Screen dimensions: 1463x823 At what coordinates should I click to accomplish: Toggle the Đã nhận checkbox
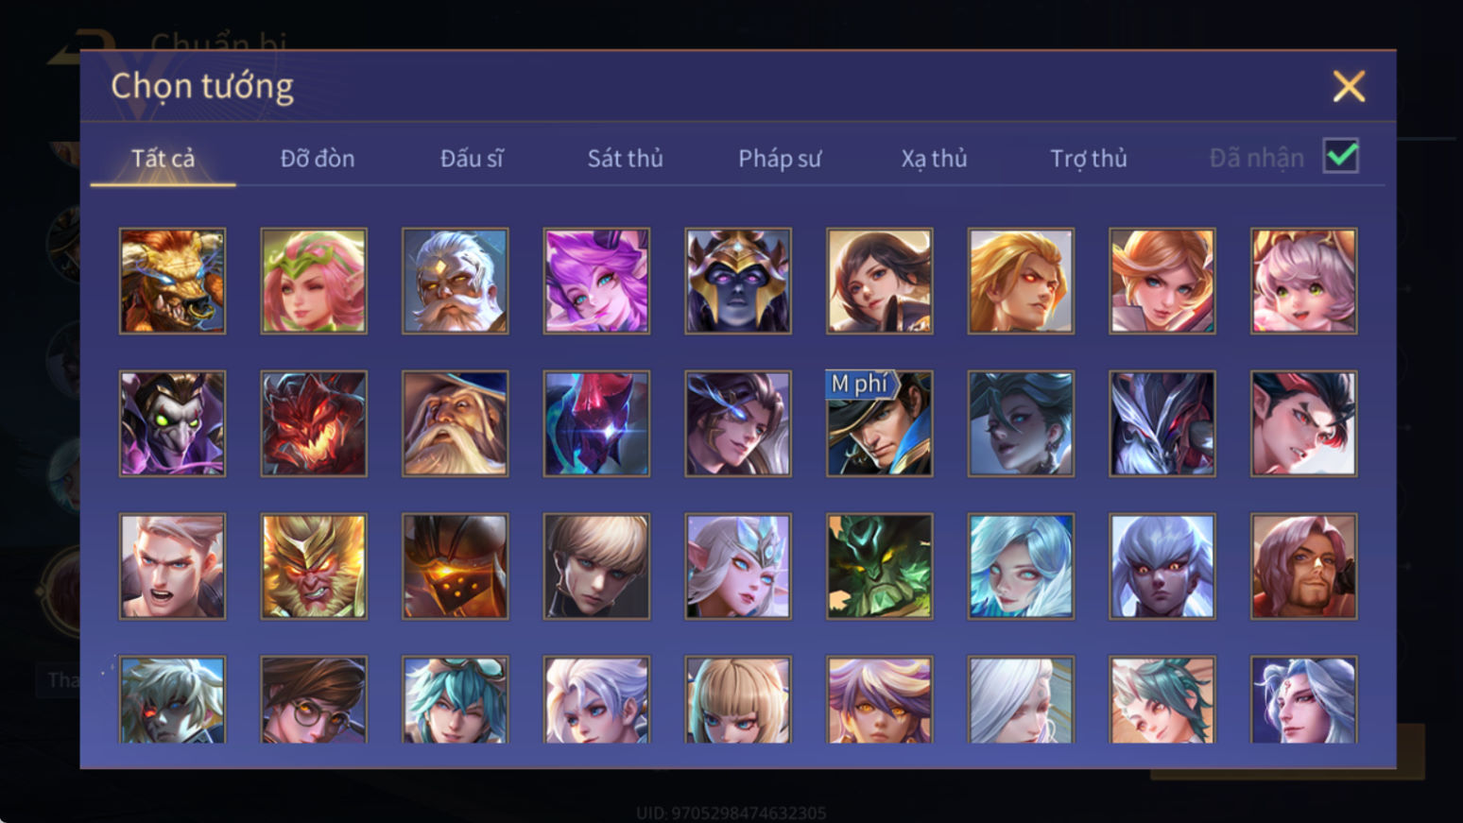1340,156
